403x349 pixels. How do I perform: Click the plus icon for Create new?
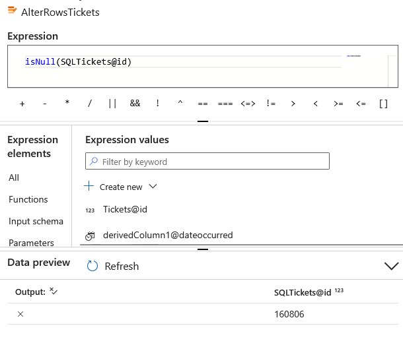point(90,187)
